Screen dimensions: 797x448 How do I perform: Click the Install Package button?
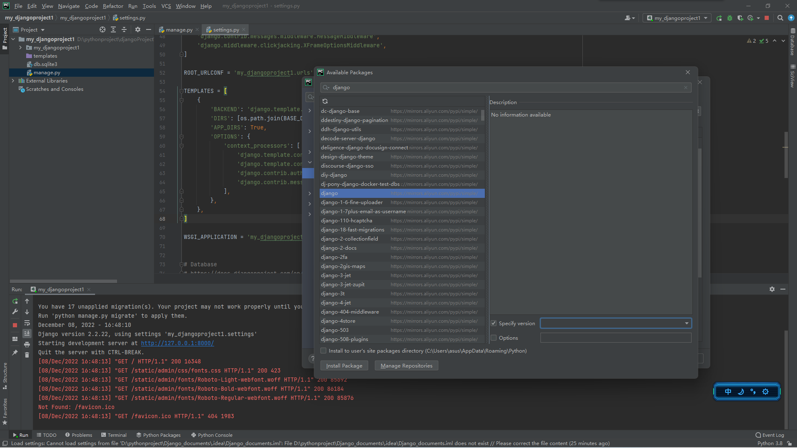point(344,365)
